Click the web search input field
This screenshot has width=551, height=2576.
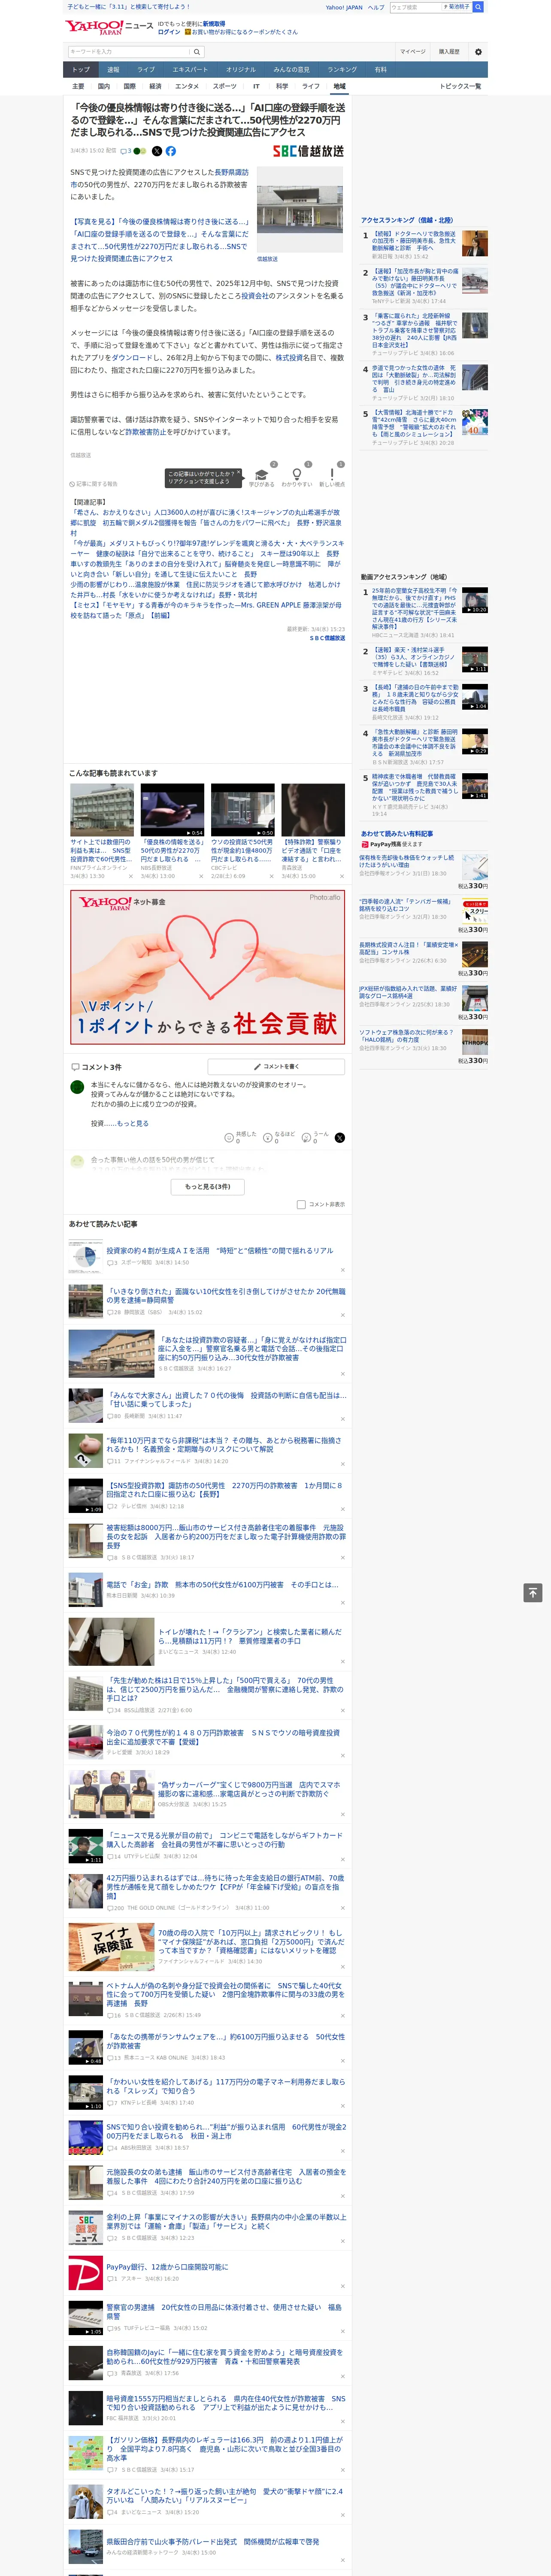point(416,7)
